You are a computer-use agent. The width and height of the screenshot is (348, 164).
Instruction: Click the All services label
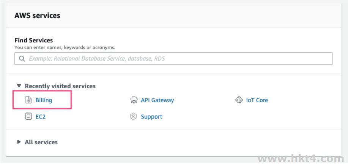41,142
